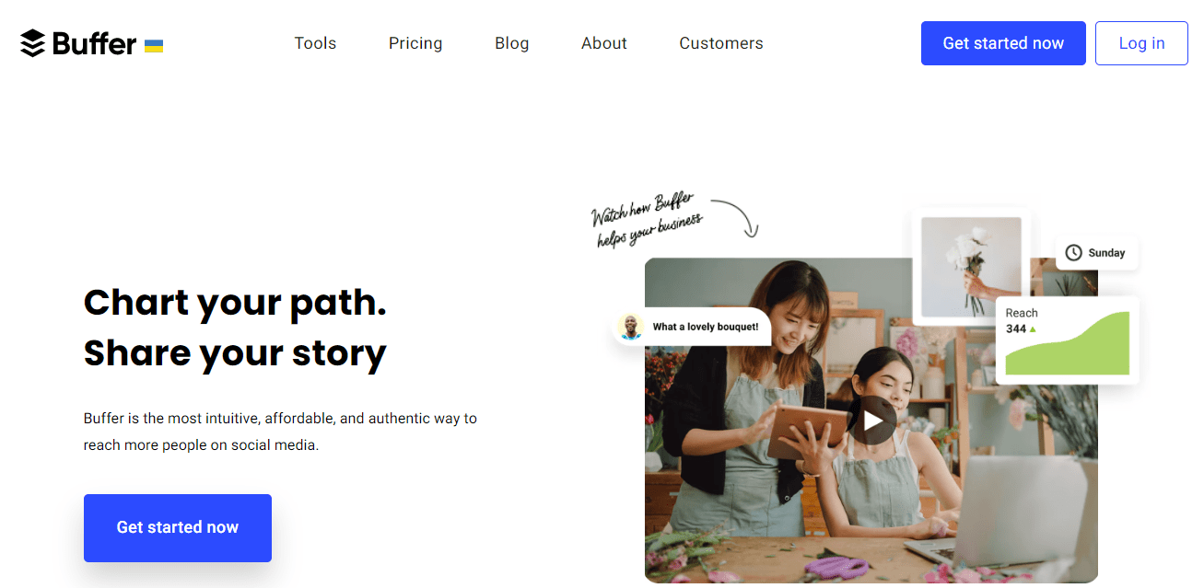Click the Buffer stacked layers logo icon
The height and width of the screenshot is (588, 1204).
point(32,43)
